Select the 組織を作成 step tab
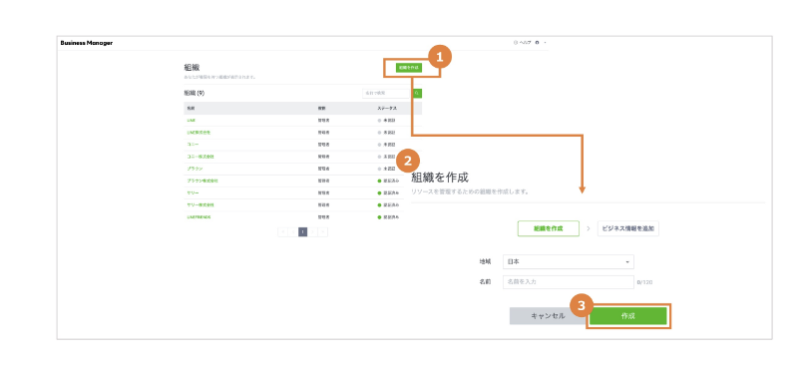The height and width of the screenshot is (375, 798). coord(548,228)
